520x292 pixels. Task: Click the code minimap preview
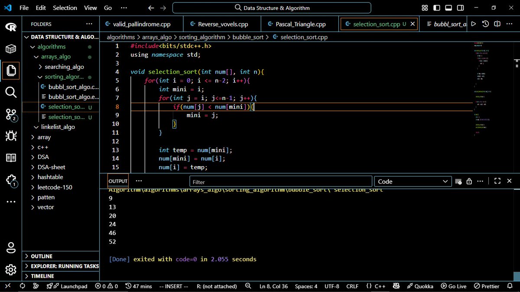tap(493, 90)
